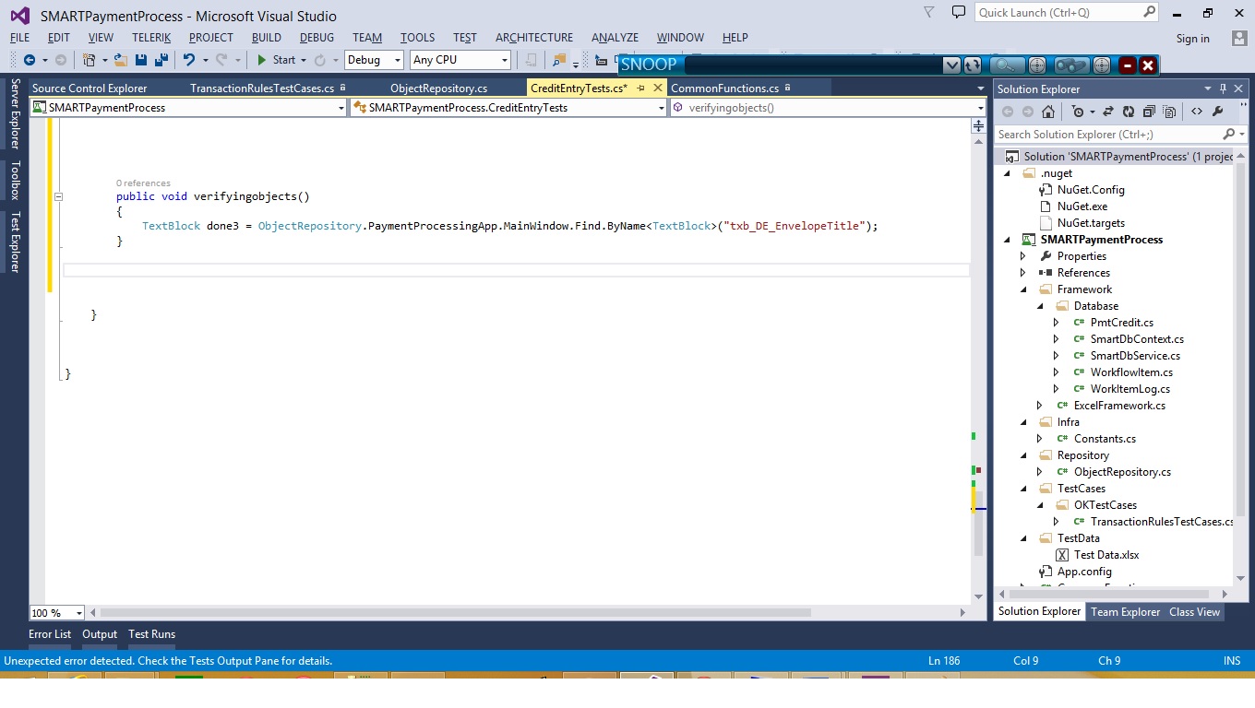
Task: Expand the References node in Solution Explorer
Action: (1022, 273)
